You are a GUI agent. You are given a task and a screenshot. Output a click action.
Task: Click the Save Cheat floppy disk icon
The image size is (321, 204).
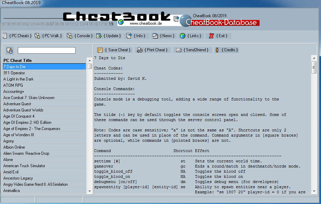pos(100,50)
